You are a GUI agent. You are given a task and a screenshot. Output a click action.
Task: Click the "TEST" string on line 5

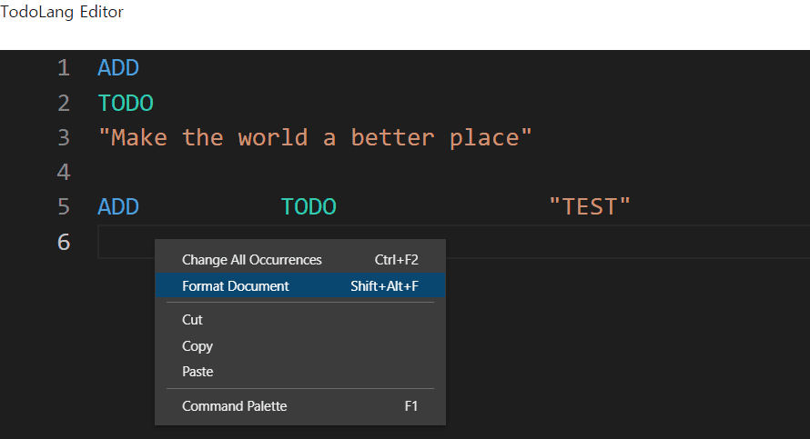coord(590,207)
